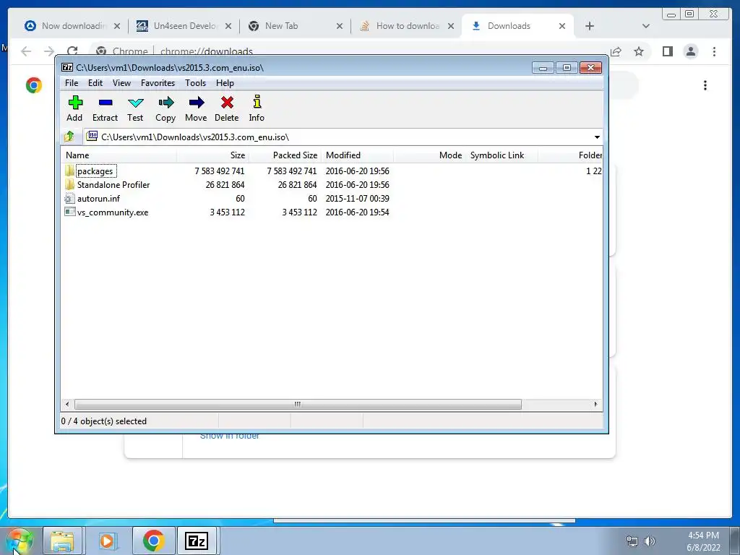The image size is (740, 555).
Task: Click Chrome share page icon
Action: 616,51
